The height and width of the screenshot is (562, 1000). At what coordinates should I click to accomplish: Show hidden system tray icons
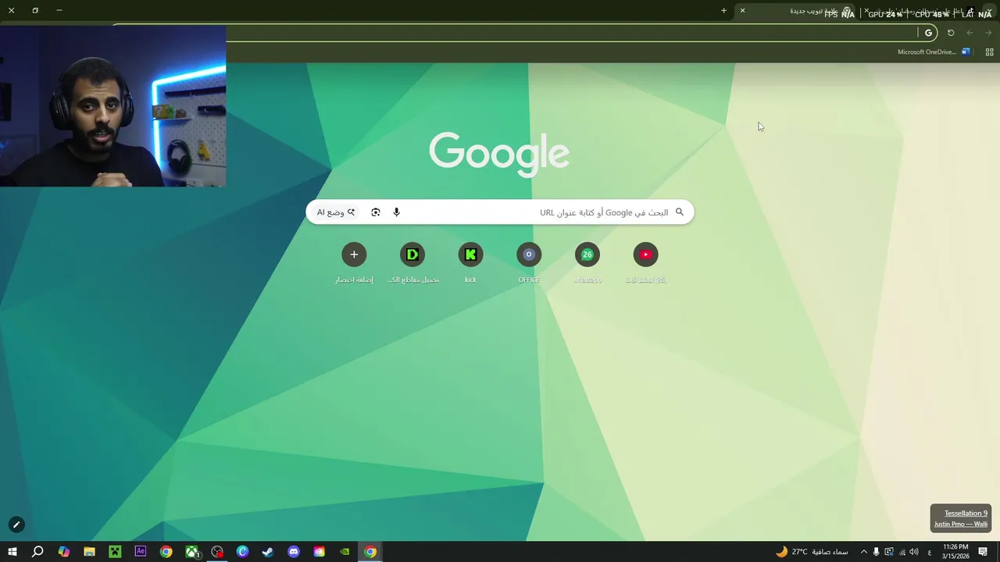[x=863, y=552]
